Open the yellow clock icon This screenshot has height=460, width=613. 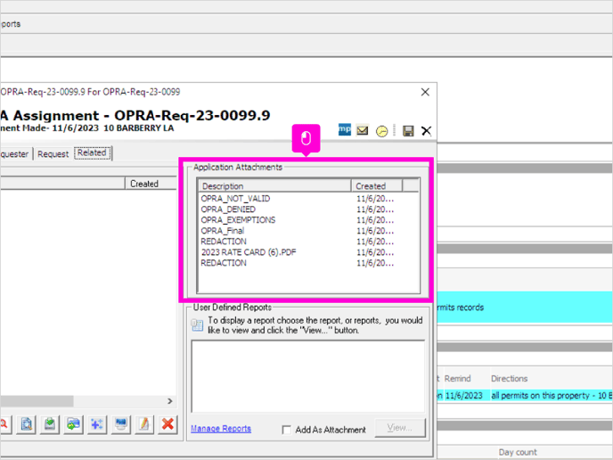(x=381, y=131)
